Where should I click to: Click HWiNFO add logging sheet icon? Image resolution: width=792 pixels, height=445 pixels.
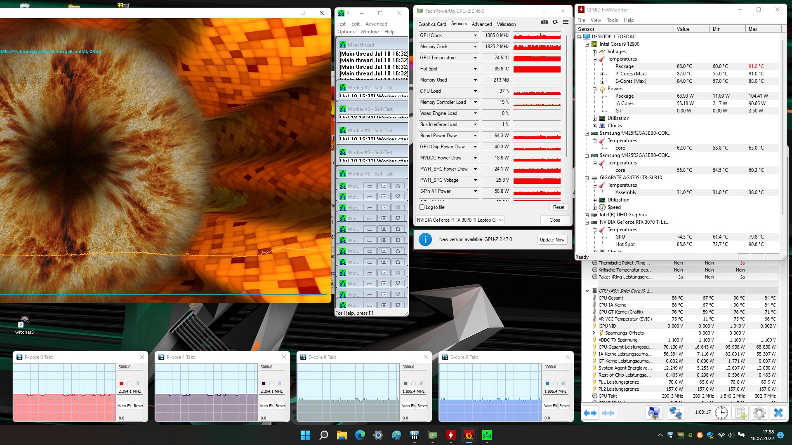tap(741, 413)
